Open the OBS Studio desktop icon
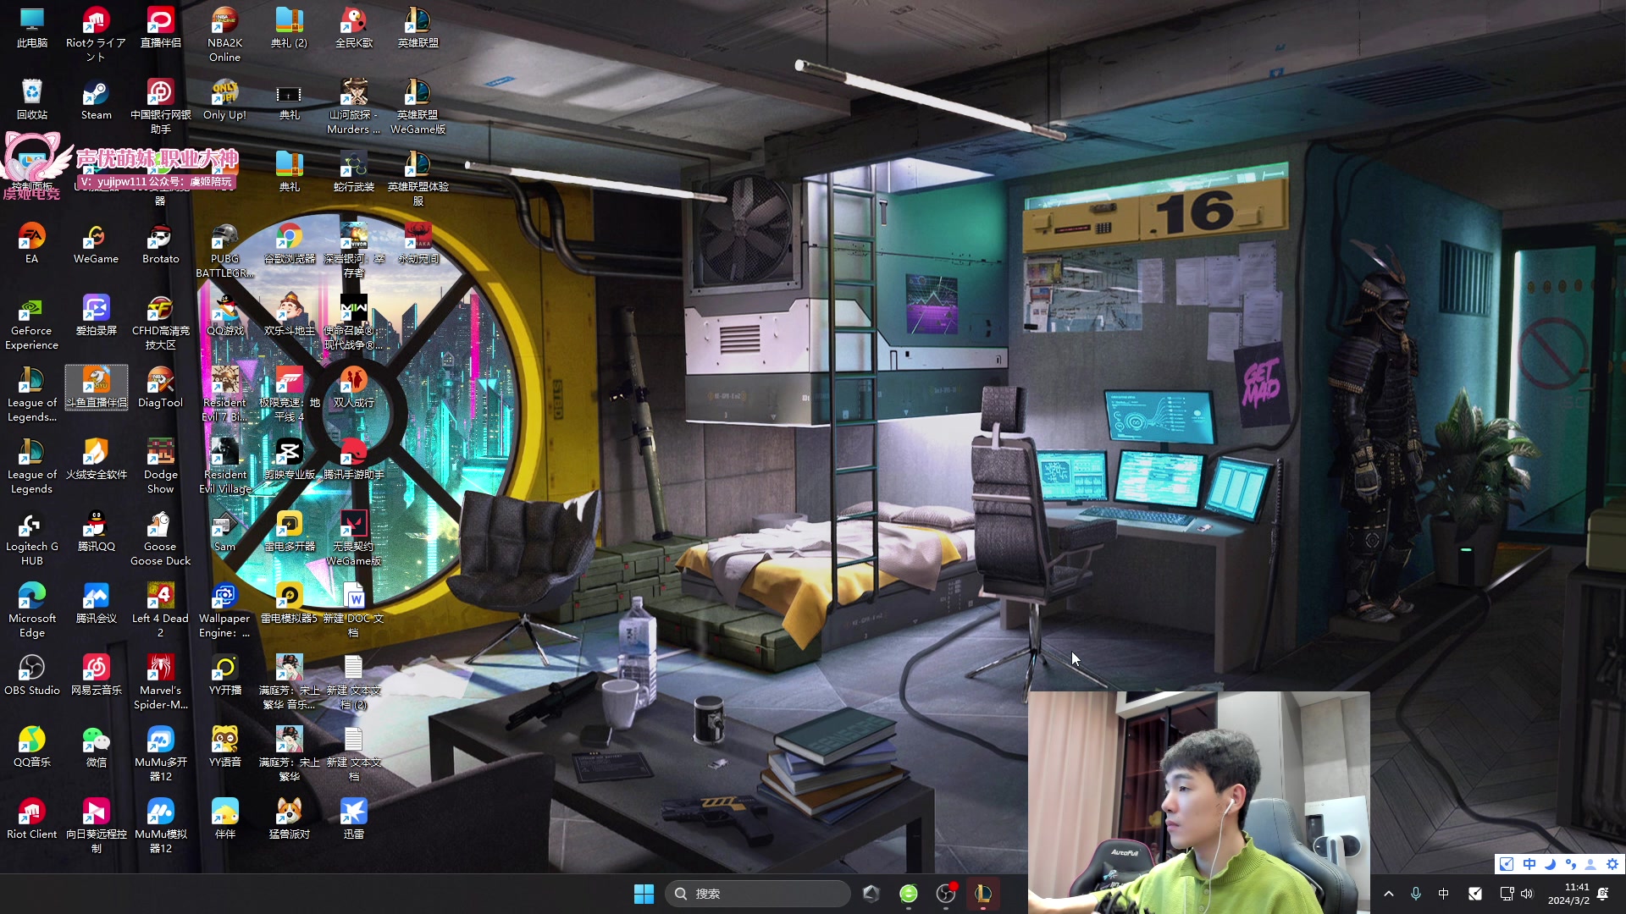Screen dimensions: 1626x914 tap(31, 676)
